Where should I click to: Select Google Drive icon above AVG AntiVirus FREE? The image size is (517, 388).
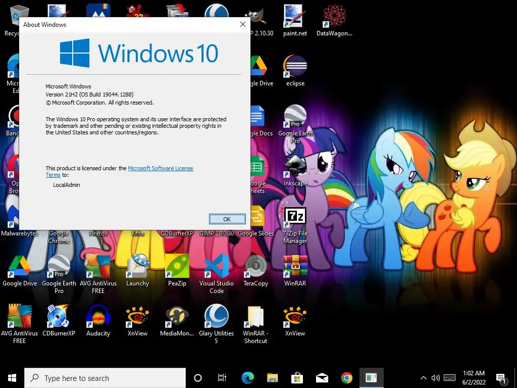20,270
